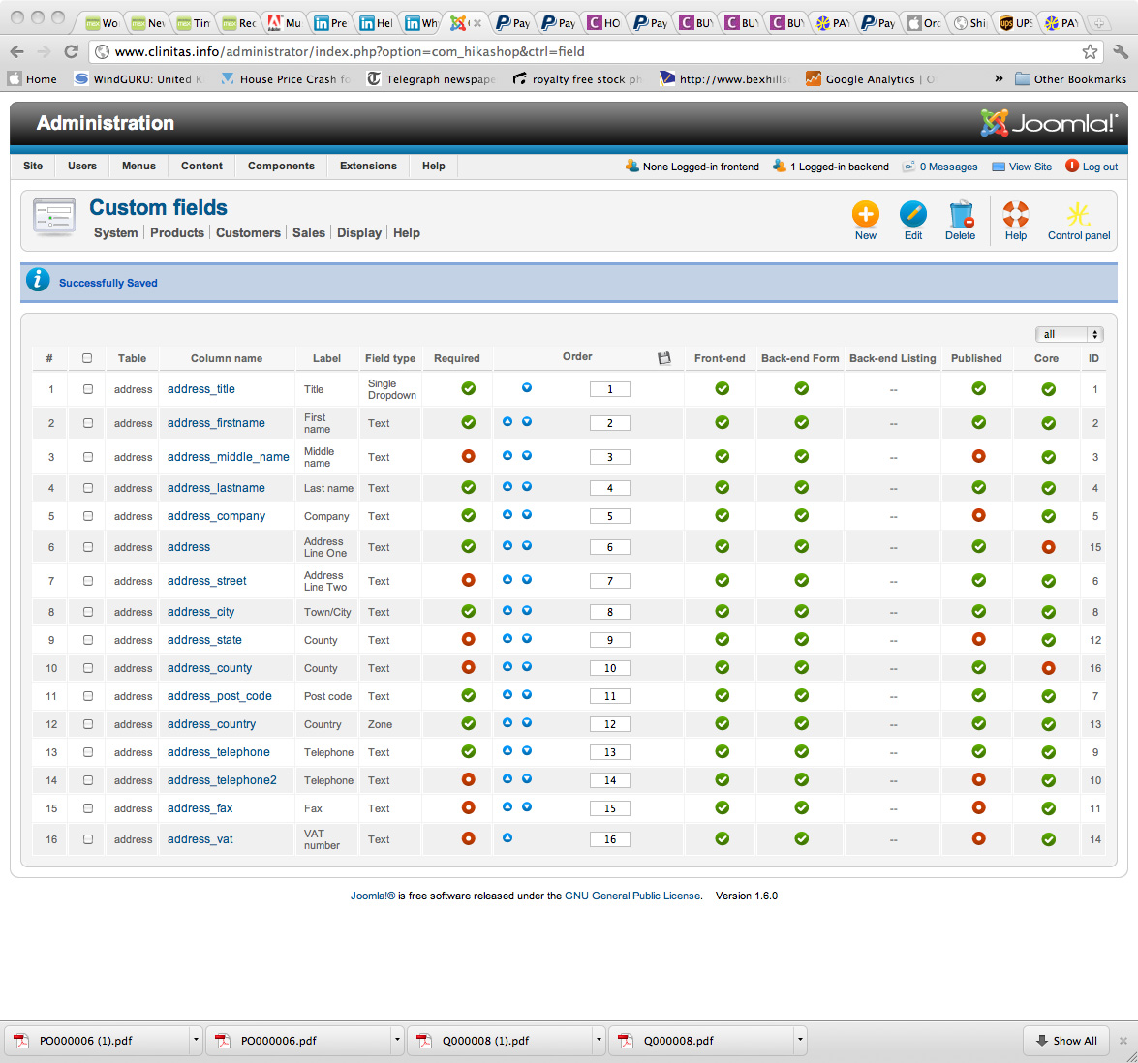Open the Help lifebuoy icon
This screenshot has height=1063, width=1138.
pos(1015,215)
